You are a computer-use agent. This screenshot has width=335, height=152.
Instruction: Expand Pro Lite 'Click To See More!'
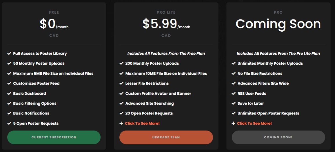pos(142,123)
